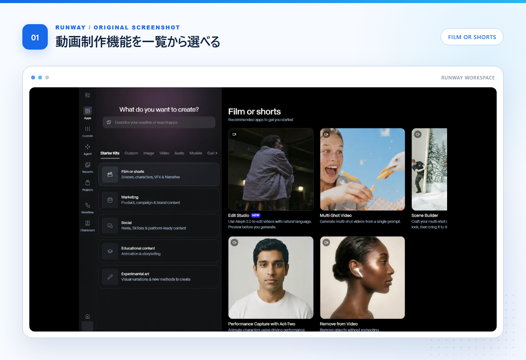The width and height of the screenshot is (526, 360).
Task: Expand more category tabs with the chevron arrow
Action: tap(216, 153)
